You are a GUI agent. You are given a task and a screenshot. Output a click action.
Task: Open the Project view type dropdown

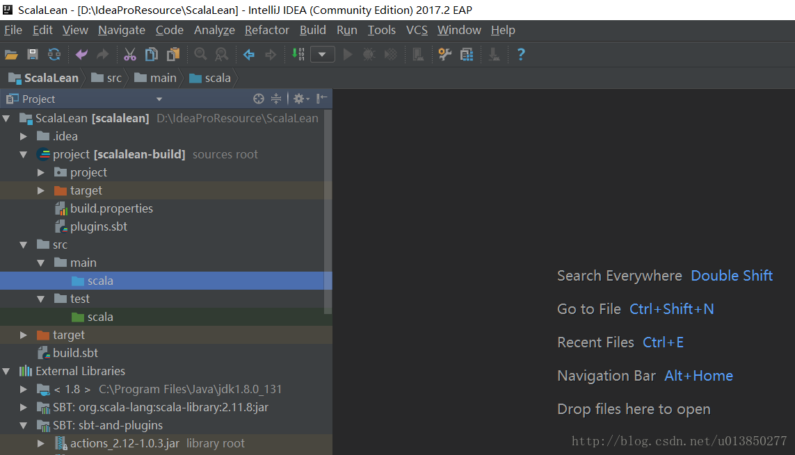click(x=159, y=99)
